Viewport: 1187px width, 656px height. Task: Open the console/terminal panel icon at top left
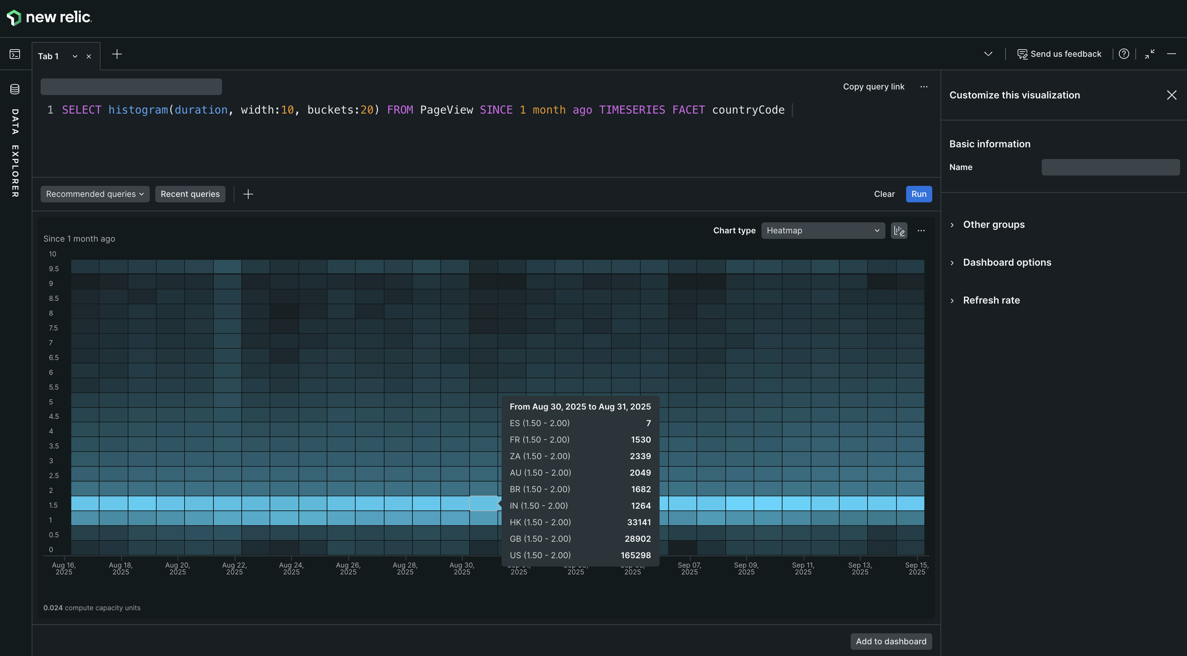(14, 54)
